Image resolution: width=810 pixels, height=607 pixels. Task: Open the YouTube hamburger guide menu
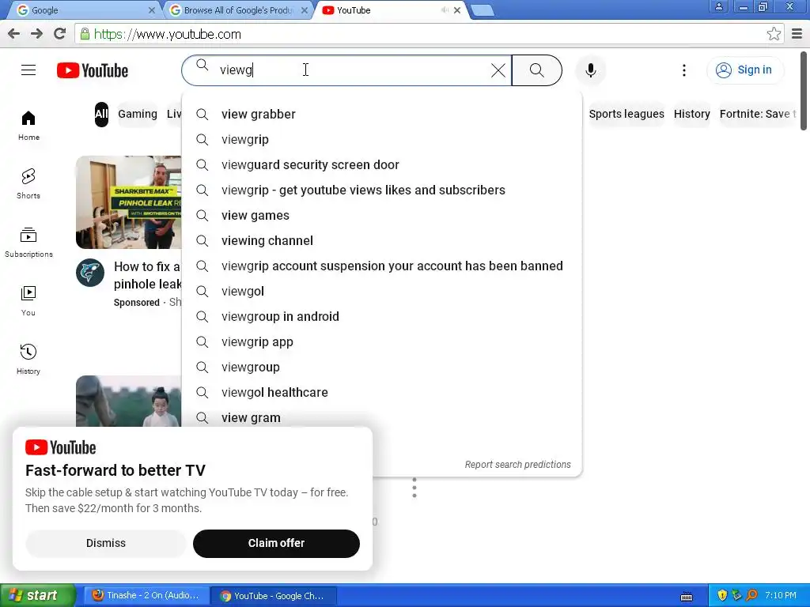coord(28,70)
